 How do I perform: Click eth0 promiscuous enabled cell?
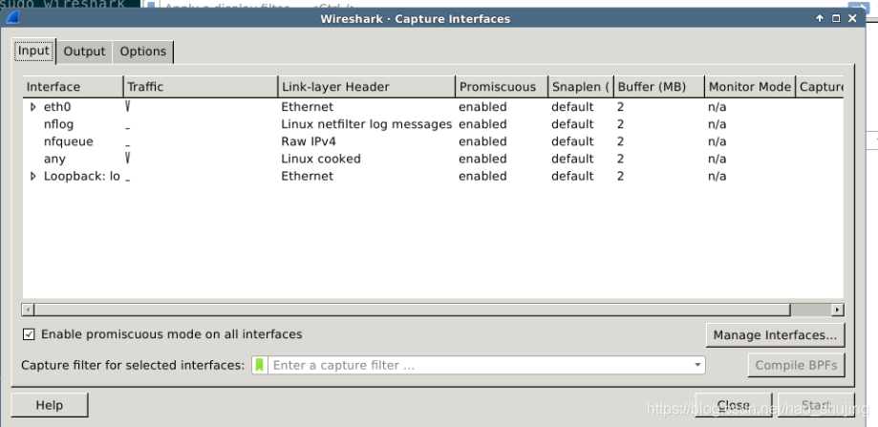click(482, 107)
